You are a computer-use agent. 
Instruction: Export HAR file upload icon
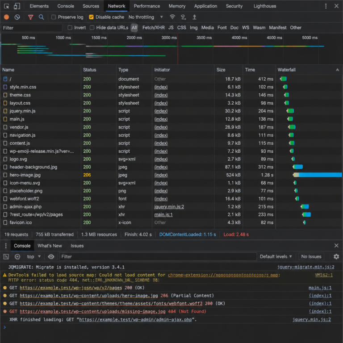pyautogui.click(x=194, y=17)
